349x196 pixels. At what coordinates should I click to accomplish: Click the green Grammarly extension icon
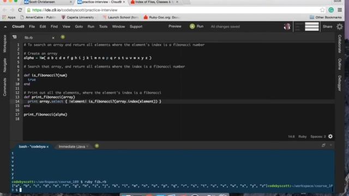(x=331, y=10)
